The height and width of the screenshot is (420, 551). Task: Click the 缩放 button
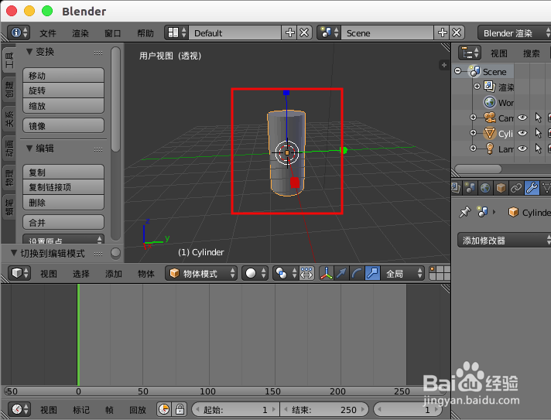pyautogui.click(x=63, y=106)
